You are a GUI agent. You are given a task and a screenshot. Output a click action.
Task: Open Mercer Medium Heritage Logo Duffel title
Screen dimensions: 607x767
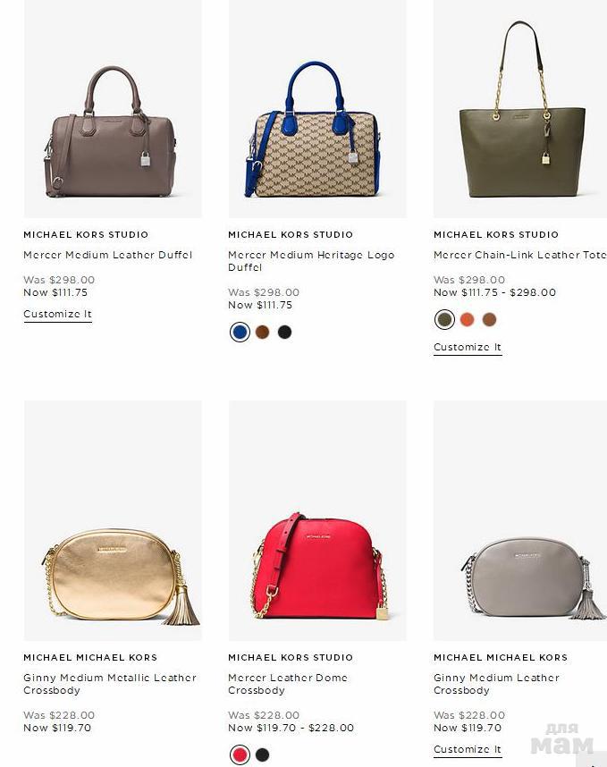pos(311,261)
